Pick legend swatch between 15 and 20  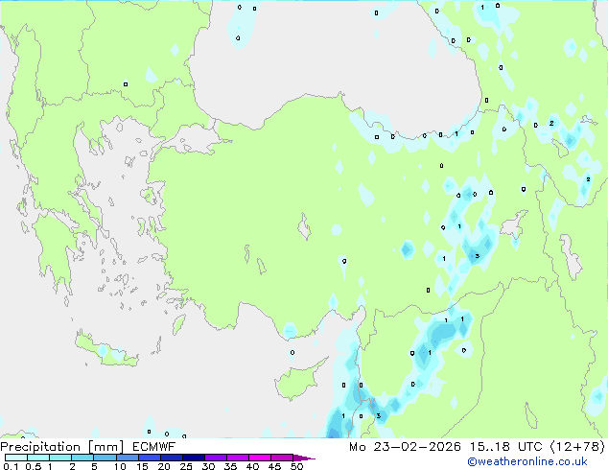click(150, 458)
